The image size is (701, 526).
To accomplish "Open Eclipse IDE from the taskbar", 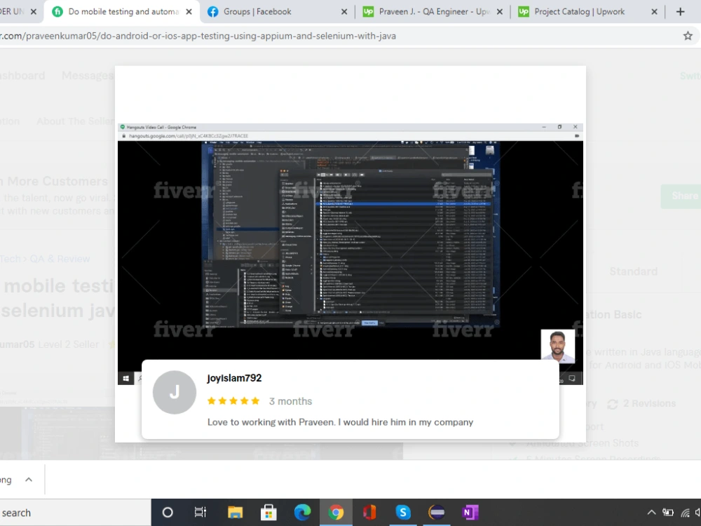I will point(436,513).
